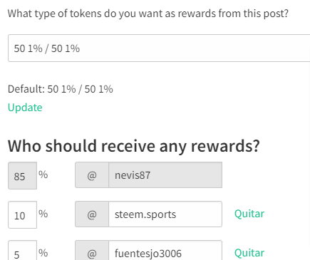Focus the 10 percent input box
The width and height of the screenshot is (310, 260).
pyautogui.click(x=23, y=215)
